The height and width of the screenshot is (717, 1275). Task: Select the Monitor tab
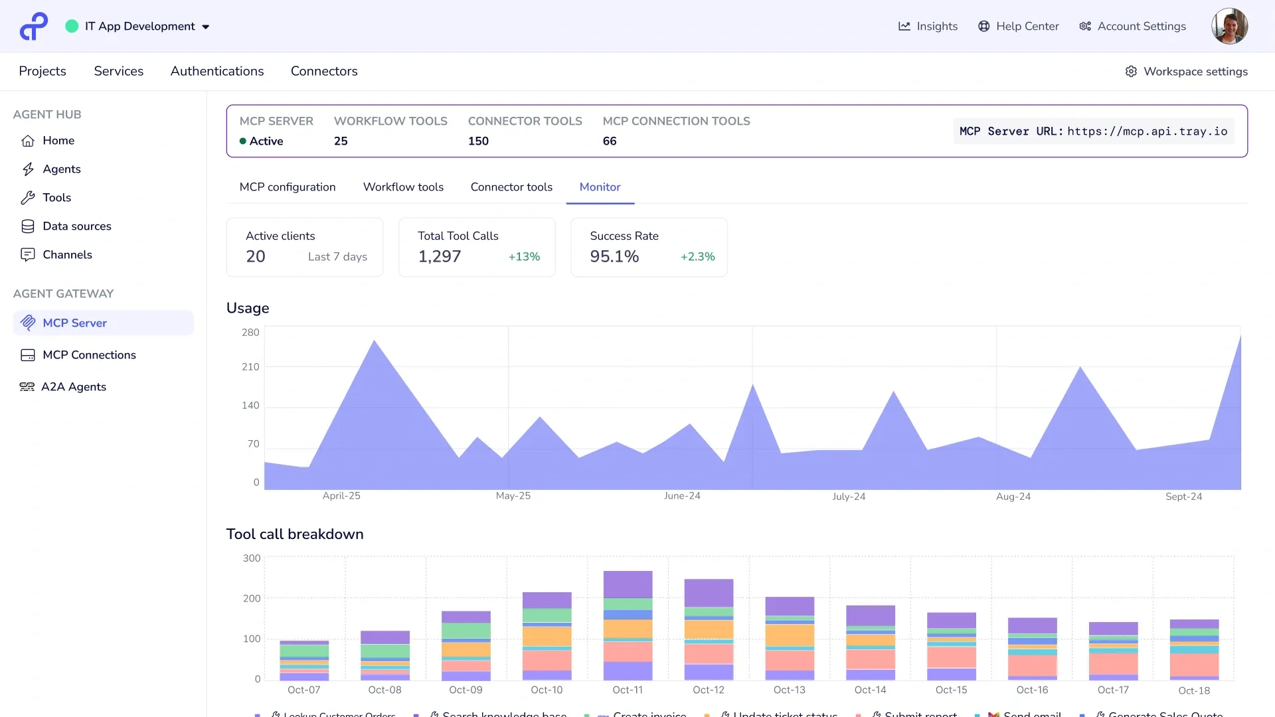600,187
